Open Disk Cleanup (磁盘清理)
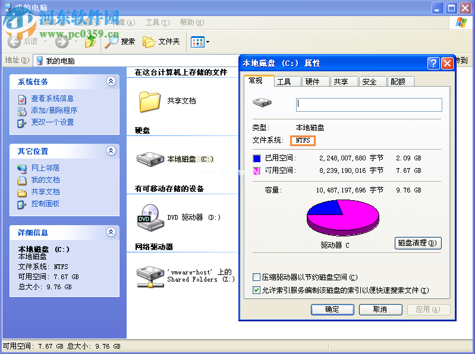Screen dimensions: 475x354 click(418, 243)
